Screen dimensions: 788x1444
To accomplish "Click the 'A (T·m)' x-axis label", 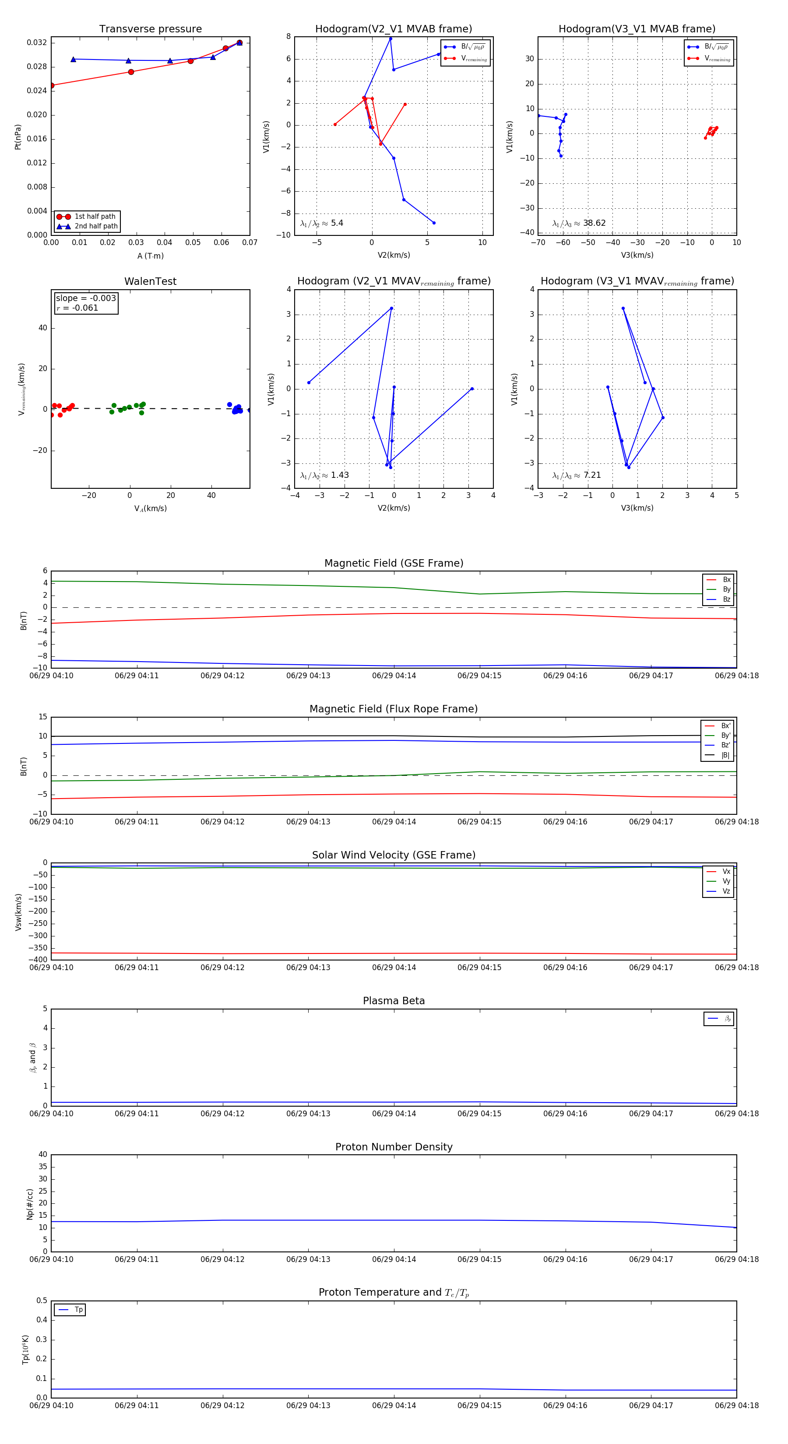I will point(150,256).
